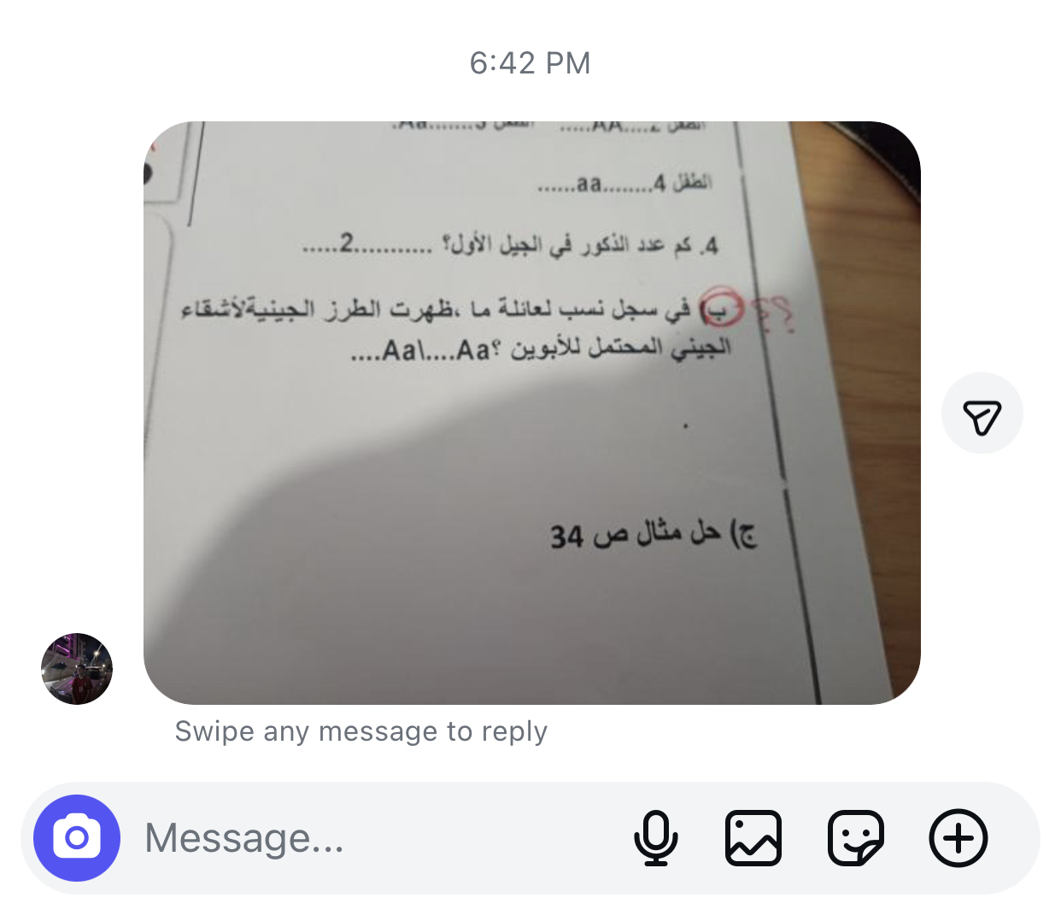1061x915 pixels.
Task: Click the small black dot on the page
Action: (685, 425)
